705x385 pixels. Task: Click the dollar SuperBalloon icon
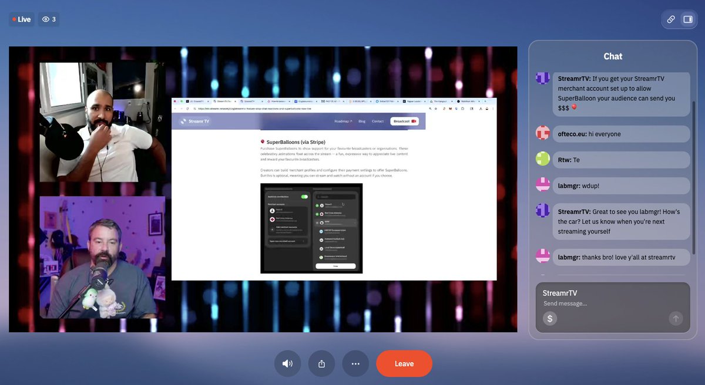550,318
